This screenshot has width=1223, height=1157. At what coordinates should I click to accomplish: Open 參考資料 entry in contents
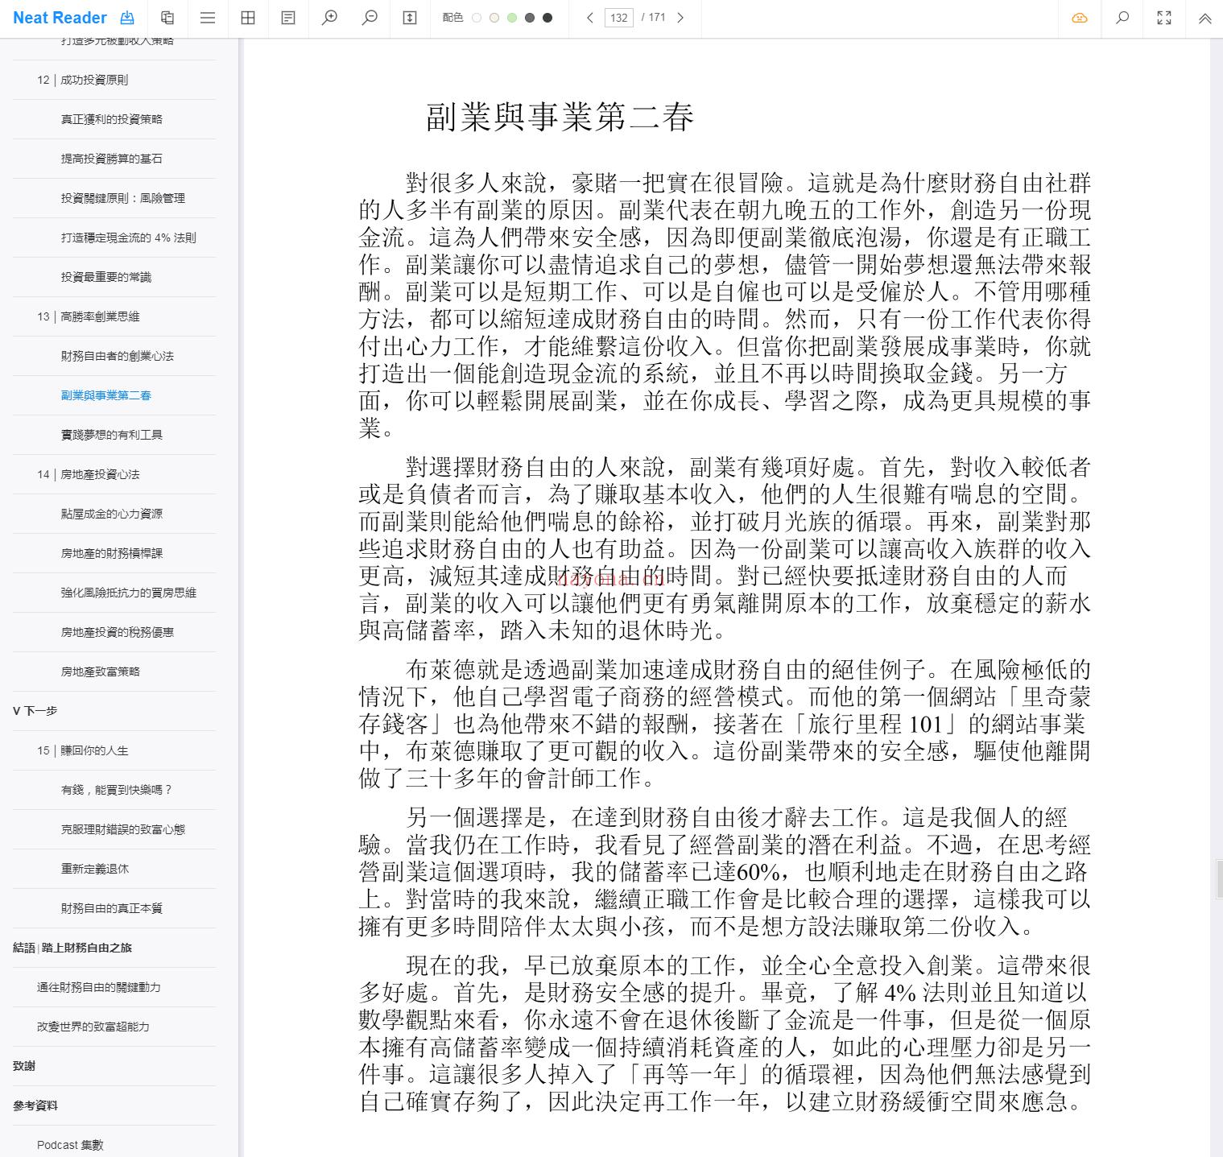click(35, 1105)
